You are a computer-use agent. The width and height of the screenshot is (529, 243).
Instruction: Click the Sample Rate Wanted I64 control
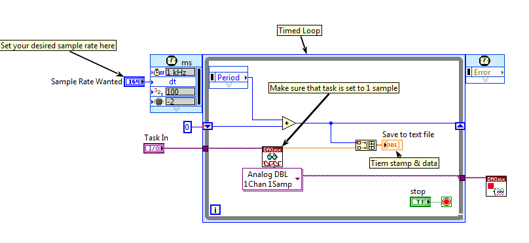click(134, 82)
